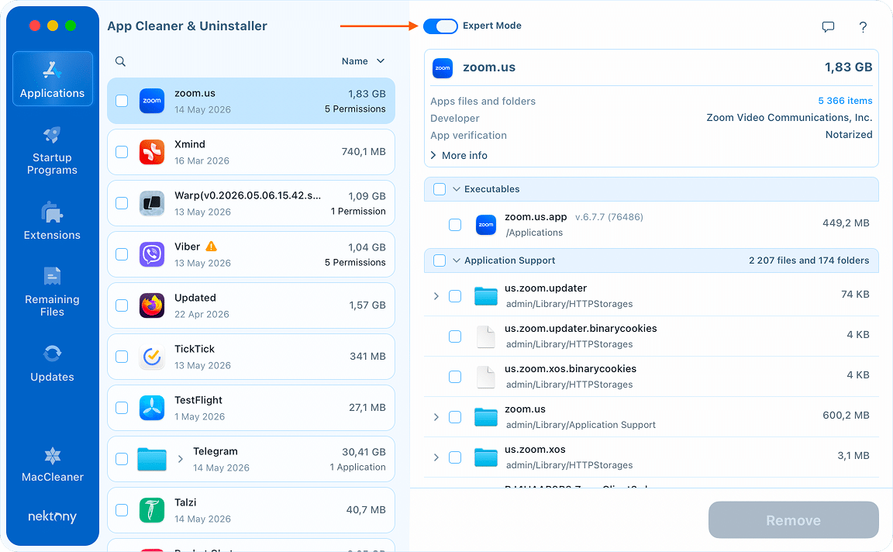Open Viber 5 Permissions label
This screenshot has width=893, height=552.
(355, 263)
